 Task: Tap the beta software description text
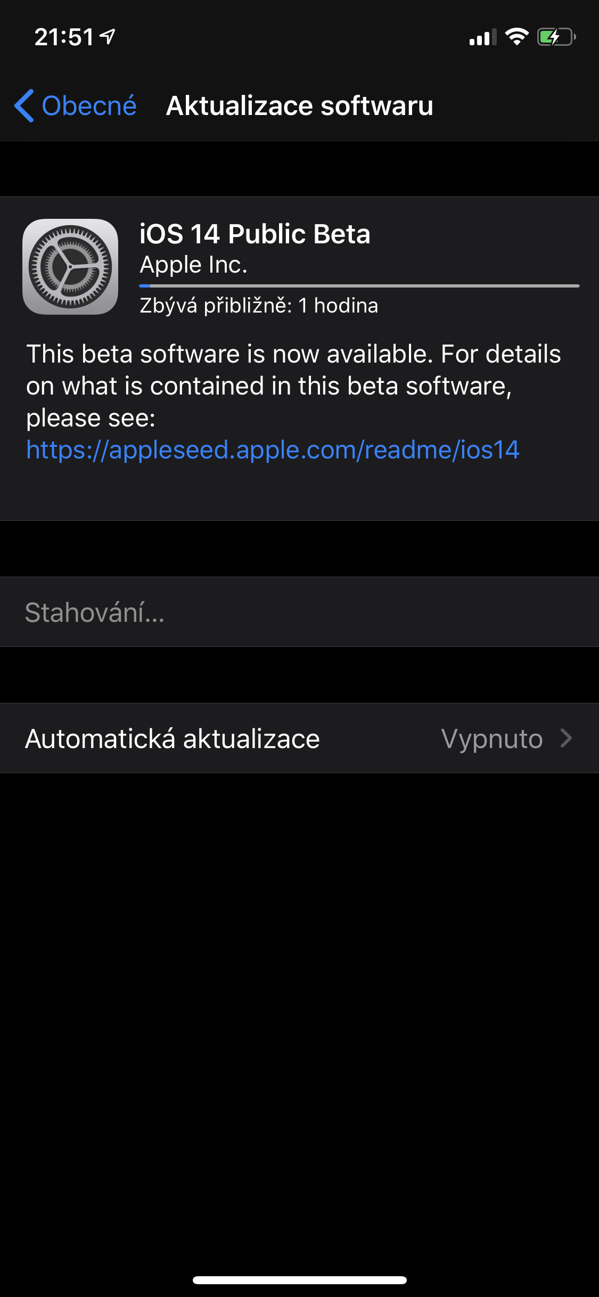click(x=293, y=385)
